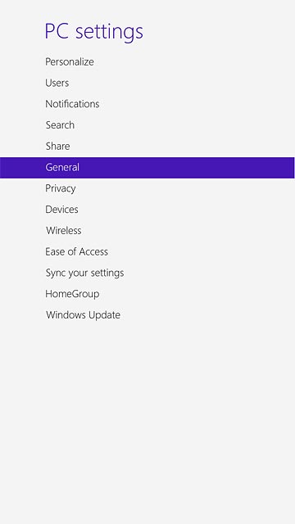Viewport: 295px width, 524px height.
Task: Open category for airplane mode and Wi-Fi
Action: [x=64, y=231]
